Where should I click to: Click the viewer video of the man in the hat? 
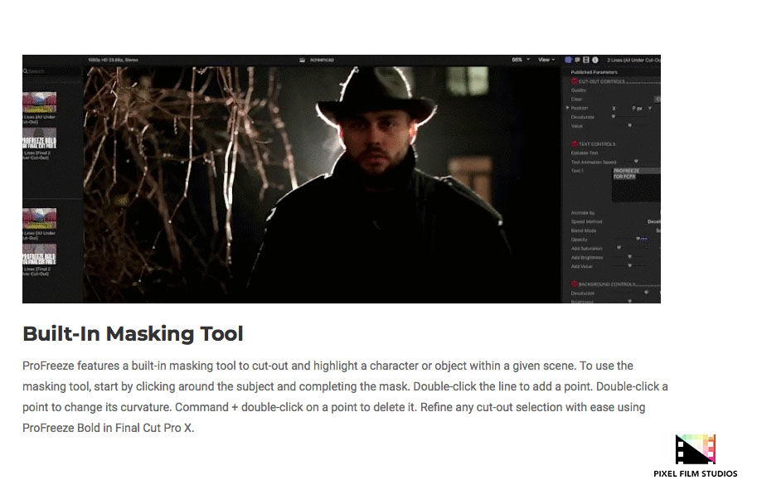tap(322, 184)
